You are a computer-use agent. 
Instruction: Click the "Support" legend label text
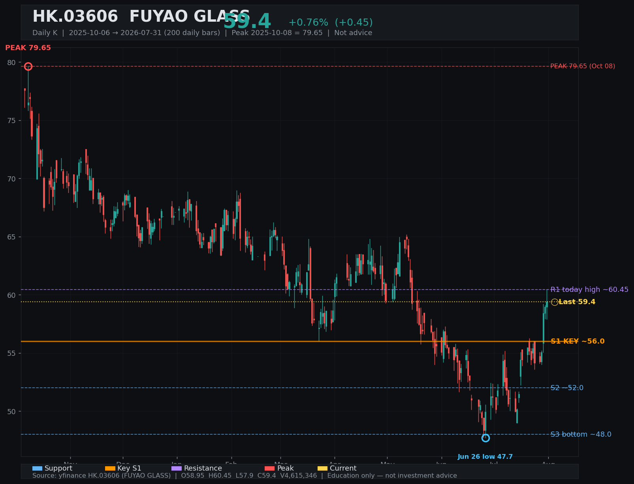tap(58, 468)
